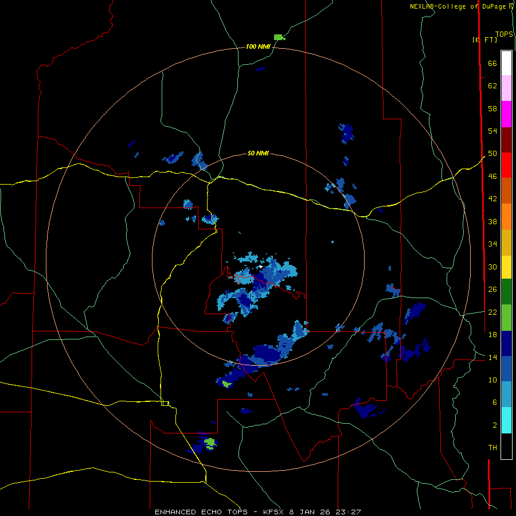The image size is (516, 516).
Task: Select the 'KFSX' station ID in caption
Action: click(x=275, y=512)
